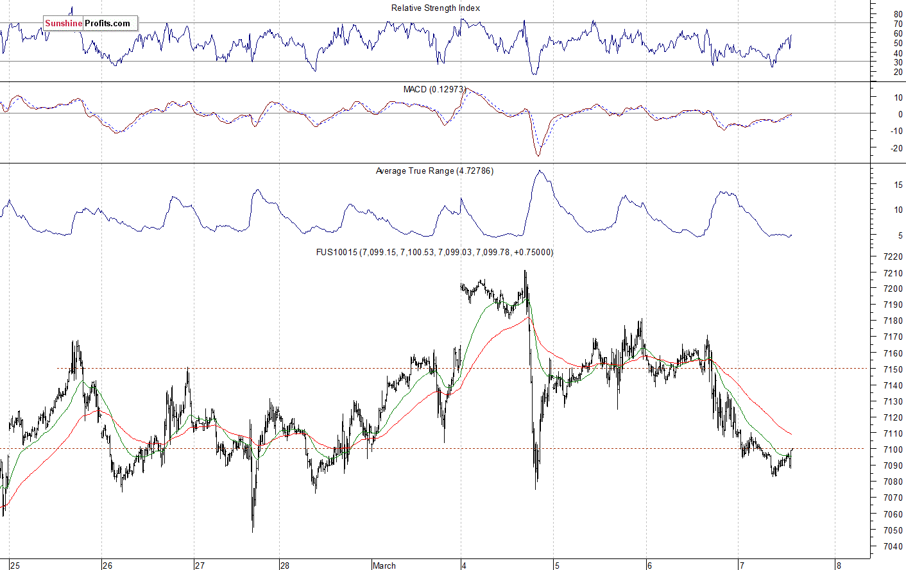Click the 7150 price axis label
Viewport: 906px width, 570px height.
pos(893,369)
